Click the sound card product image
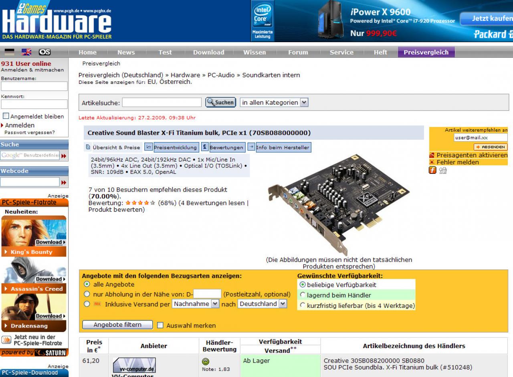This screenshot has width=513, height=377. [x=339, y=205]
